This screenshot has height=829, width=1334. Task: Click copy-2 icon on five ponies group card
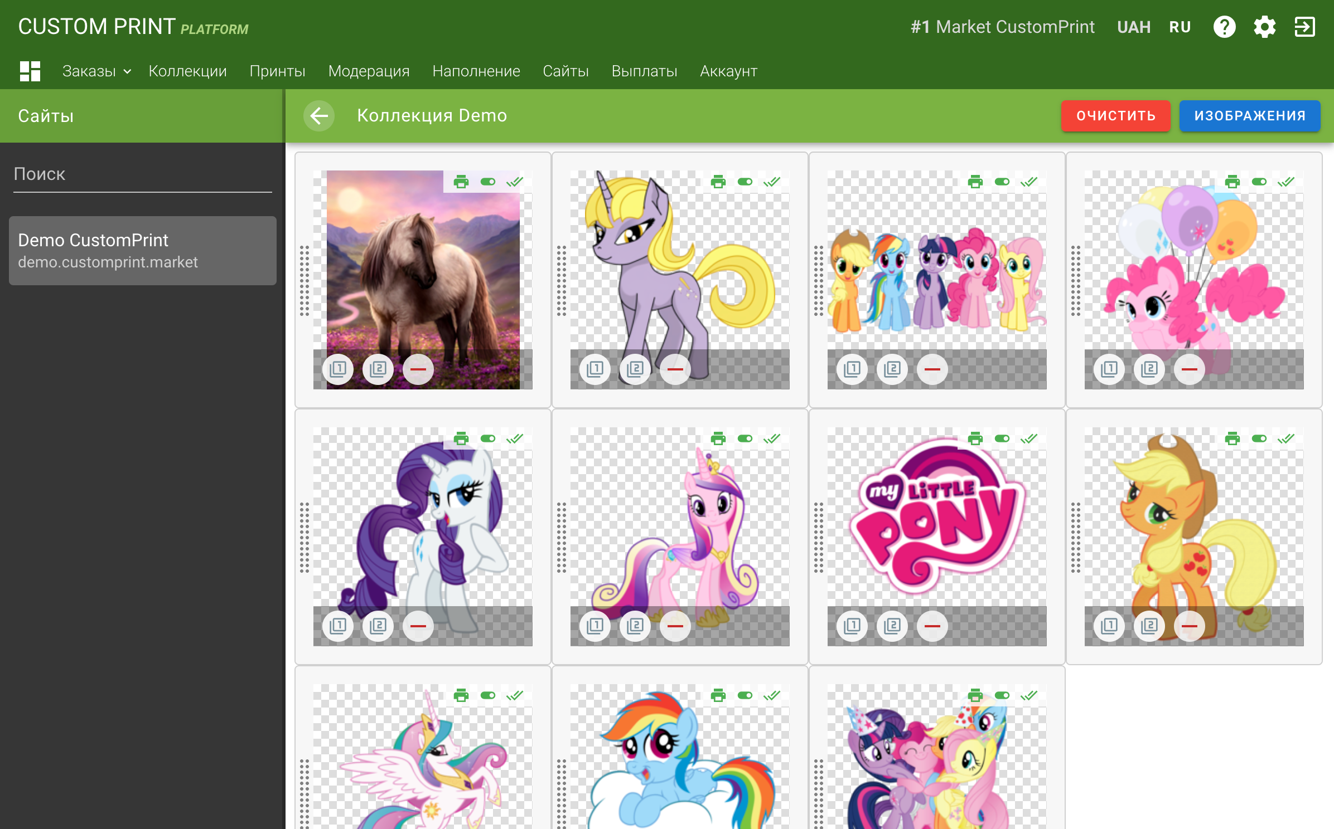(x=892, y=369)
